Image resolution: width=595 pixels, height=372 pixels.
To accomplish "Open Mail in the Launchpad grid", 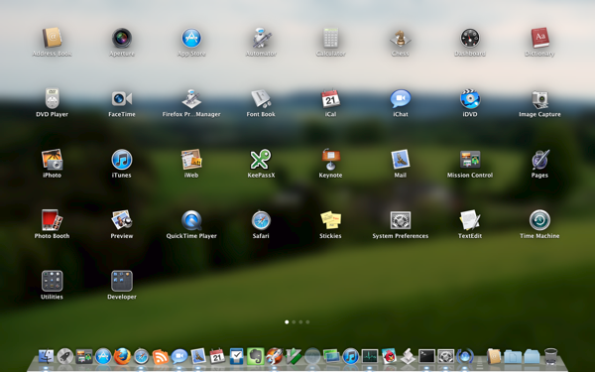I will coord(401,160).
